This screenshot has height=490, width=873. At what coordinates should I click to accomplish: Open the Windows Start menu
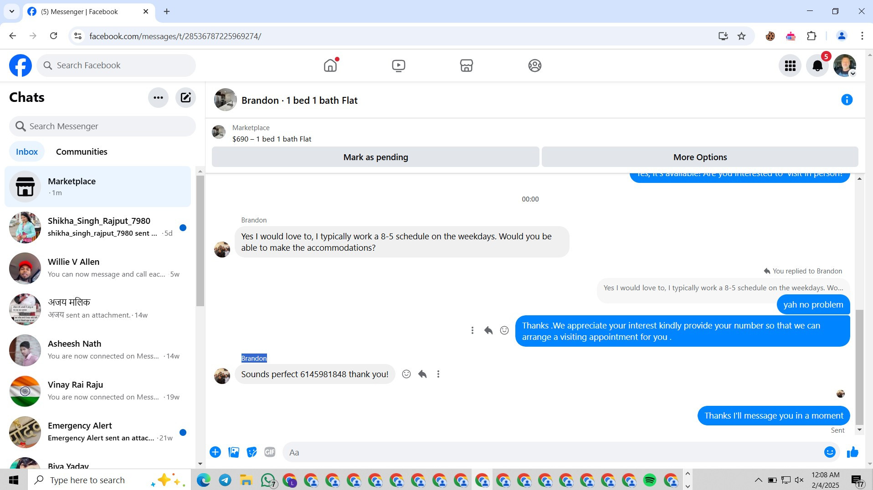[14, 480]
